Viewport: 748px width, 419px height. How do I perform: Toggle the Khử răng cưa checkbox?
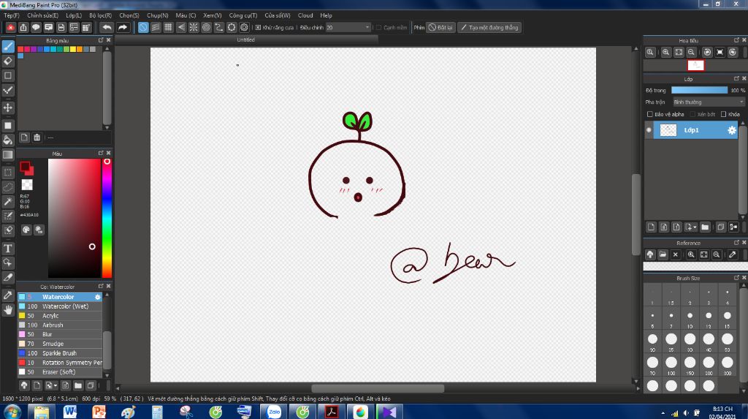pyautogui.click(x=258, y=28)
